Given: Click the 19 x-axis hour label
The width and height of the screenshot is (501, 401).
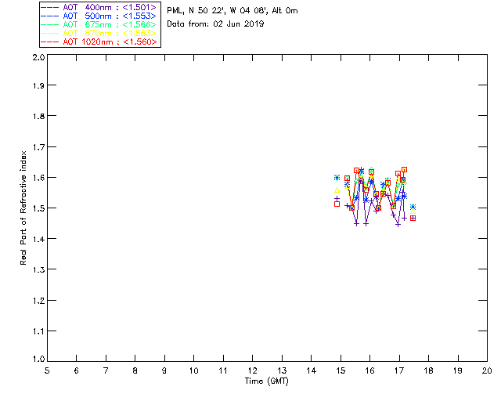Looking at the screenshot, I should click(x=458, y=370).
